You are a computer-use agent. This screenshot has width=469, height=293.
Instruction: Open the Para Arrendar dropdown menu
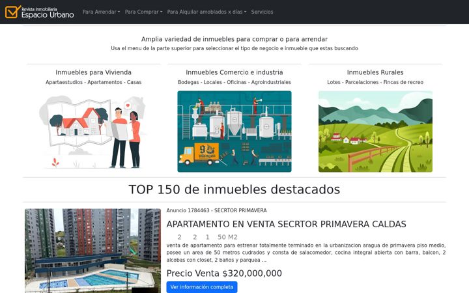(x=101, y=12)
